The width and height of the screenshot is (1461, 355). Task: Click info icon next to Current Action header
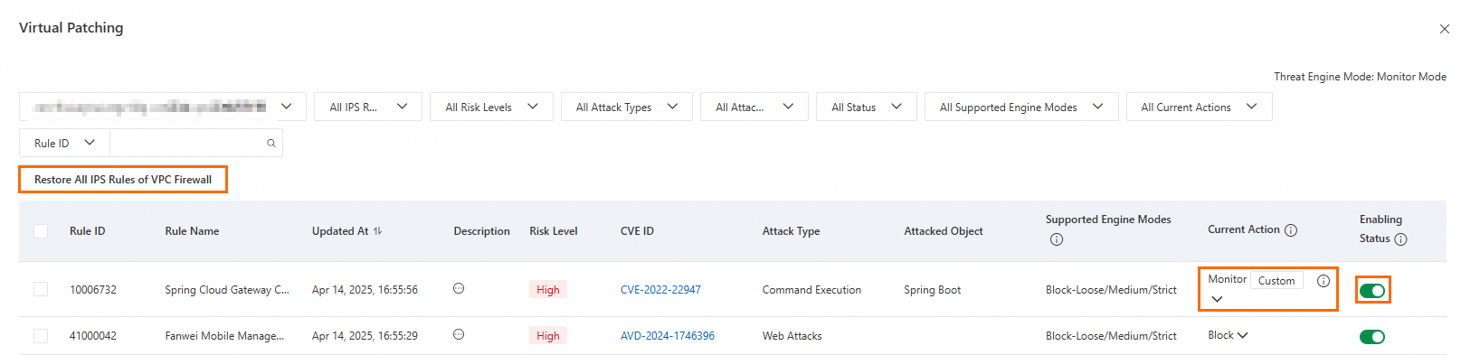tap(1291, 230)
